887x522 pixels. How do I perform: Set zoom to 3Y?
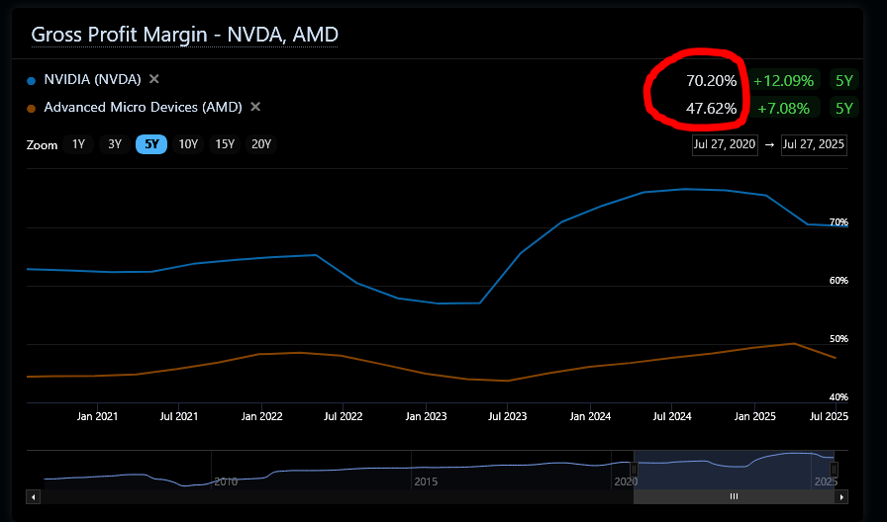[115, 144]
